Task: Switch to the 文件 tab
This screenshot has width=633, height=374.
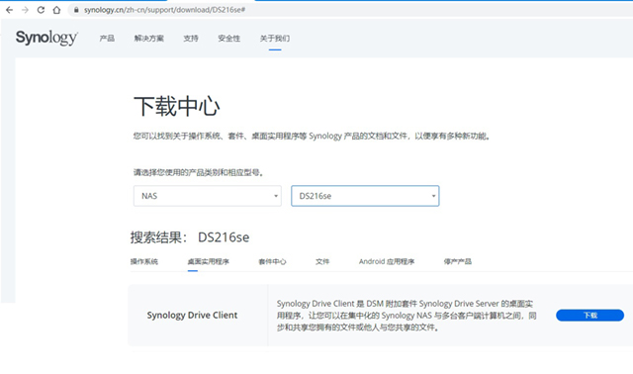Action: tap(322, 262)
